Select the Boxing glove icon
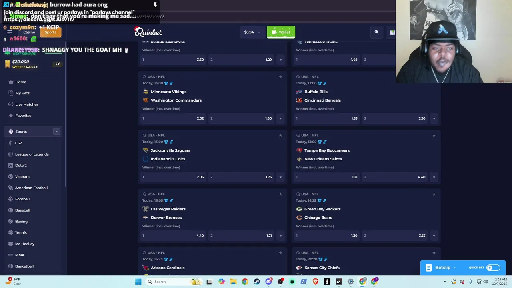This screenshot has width=512, height=288. [x=11, y=221]
